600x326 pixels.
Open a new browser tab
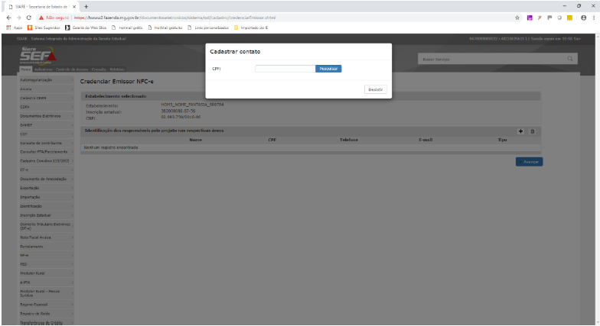coord(86,5)
